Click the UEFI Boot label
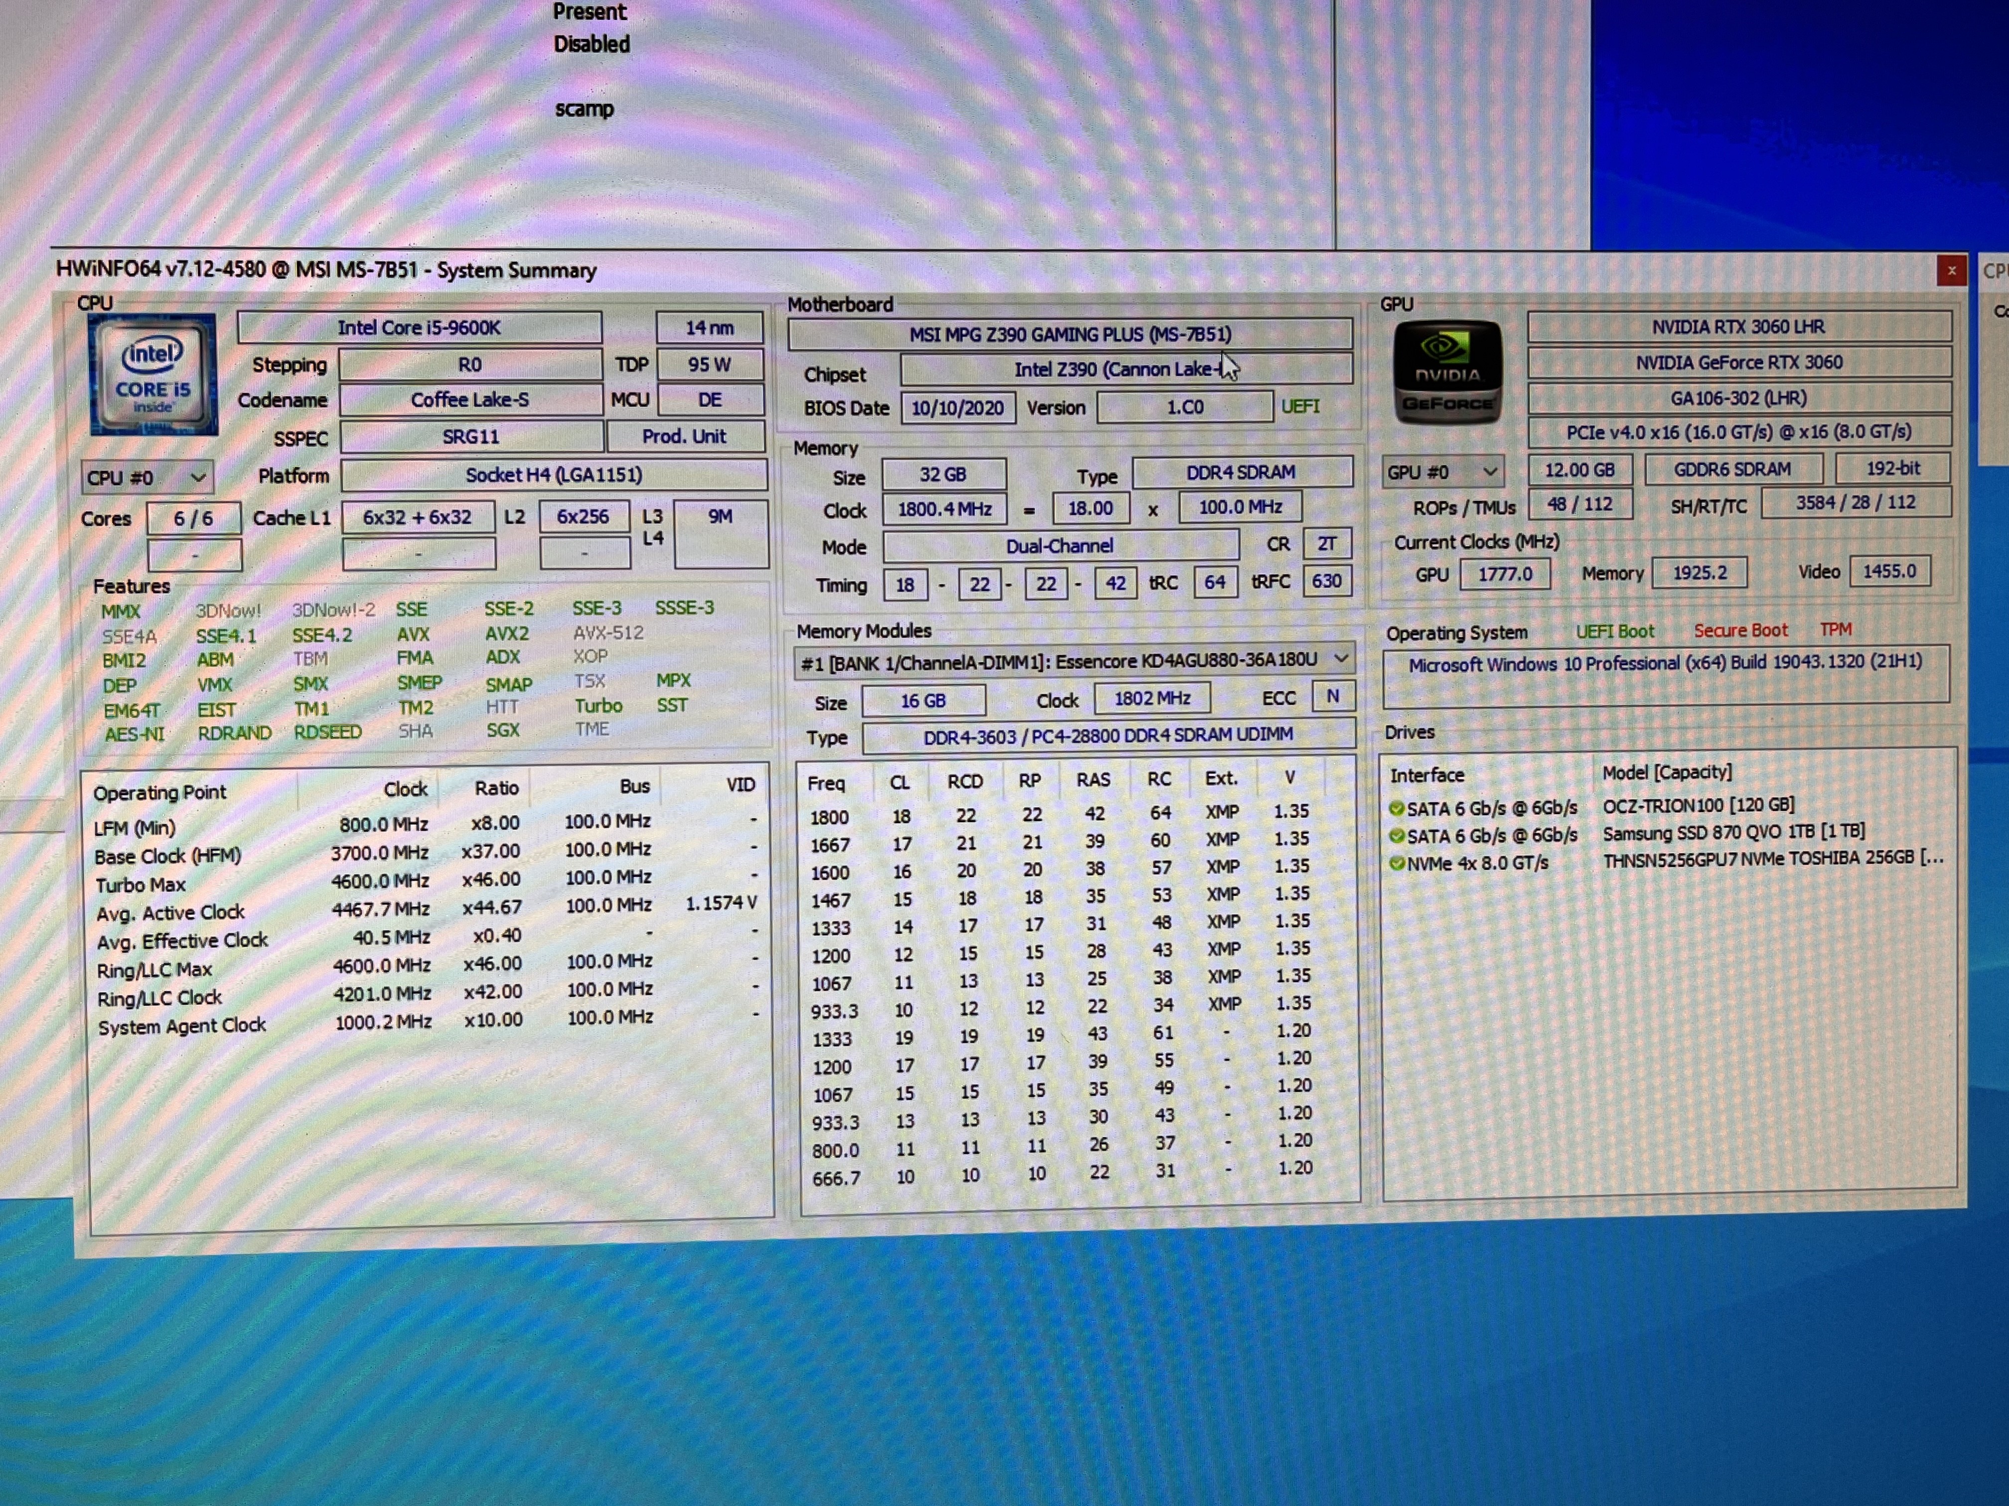The width and height of the screenshot is (2009, 1506). tap(1615, 631)
